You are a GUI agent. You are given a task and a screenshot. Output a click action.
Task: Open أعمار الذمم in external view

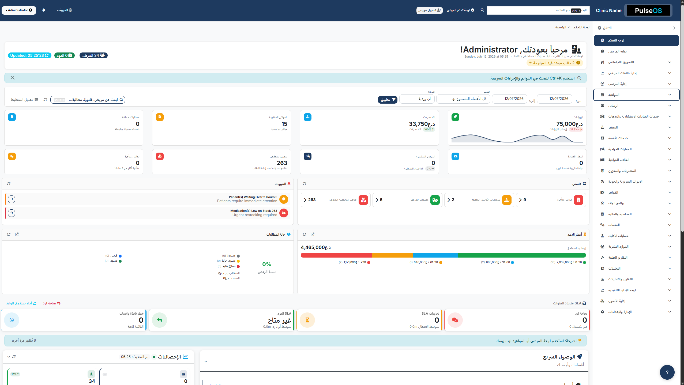(313, 234)
